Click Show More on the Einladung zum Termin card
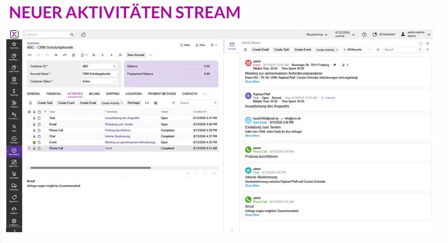Viewport: 448px width, 243px height. [x=252, y=136]
